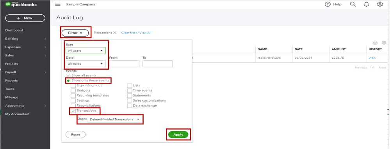Expand the Expenses sidebar submenu
Screen dimensions: 390x149
click(x=46, y=47)
